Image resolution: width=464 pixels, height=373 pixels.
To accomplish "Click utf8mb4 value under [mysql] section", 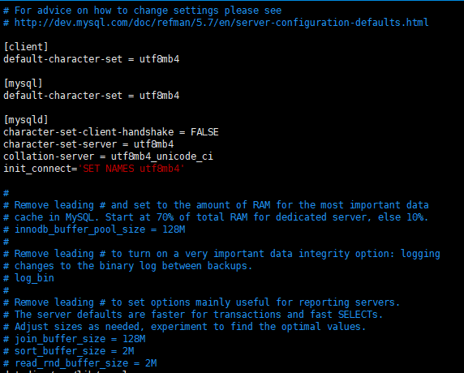I will (159, 96).
